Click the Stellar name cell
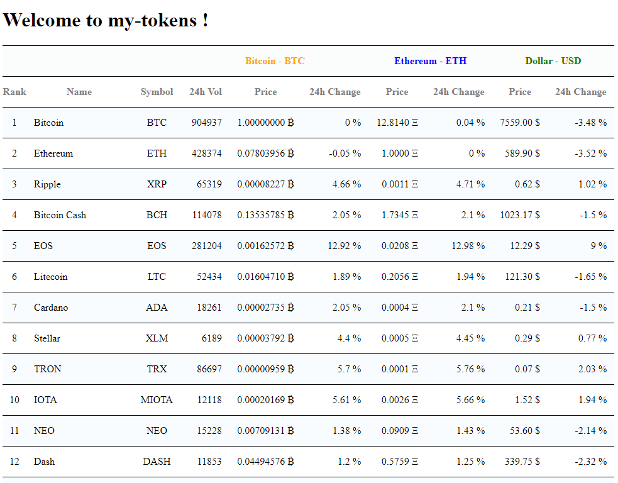 pos(47,338)
